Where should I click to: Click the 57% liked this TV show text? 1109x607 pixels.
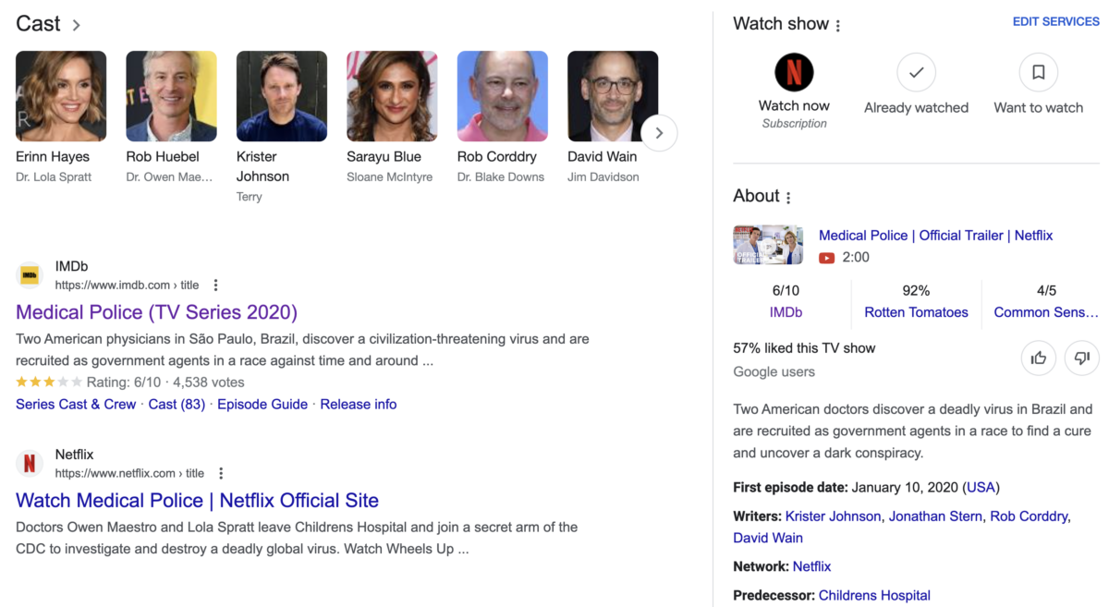804,348
